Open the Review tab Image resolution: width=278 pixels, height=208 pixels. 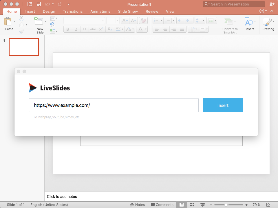click(x=152, y=11)
